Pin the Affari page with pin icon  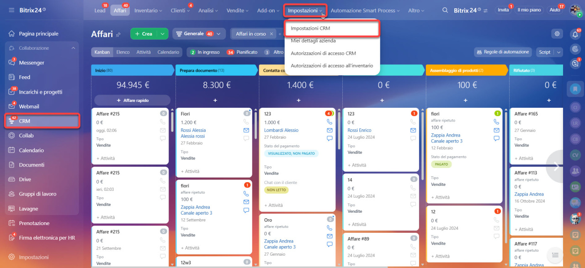click(118, 34)
